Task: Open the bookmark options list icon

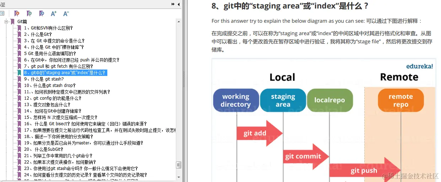Action: [x=2, y=13]
